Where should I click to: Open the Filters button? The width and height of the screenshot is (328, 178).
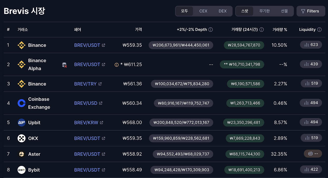[311, 11]
